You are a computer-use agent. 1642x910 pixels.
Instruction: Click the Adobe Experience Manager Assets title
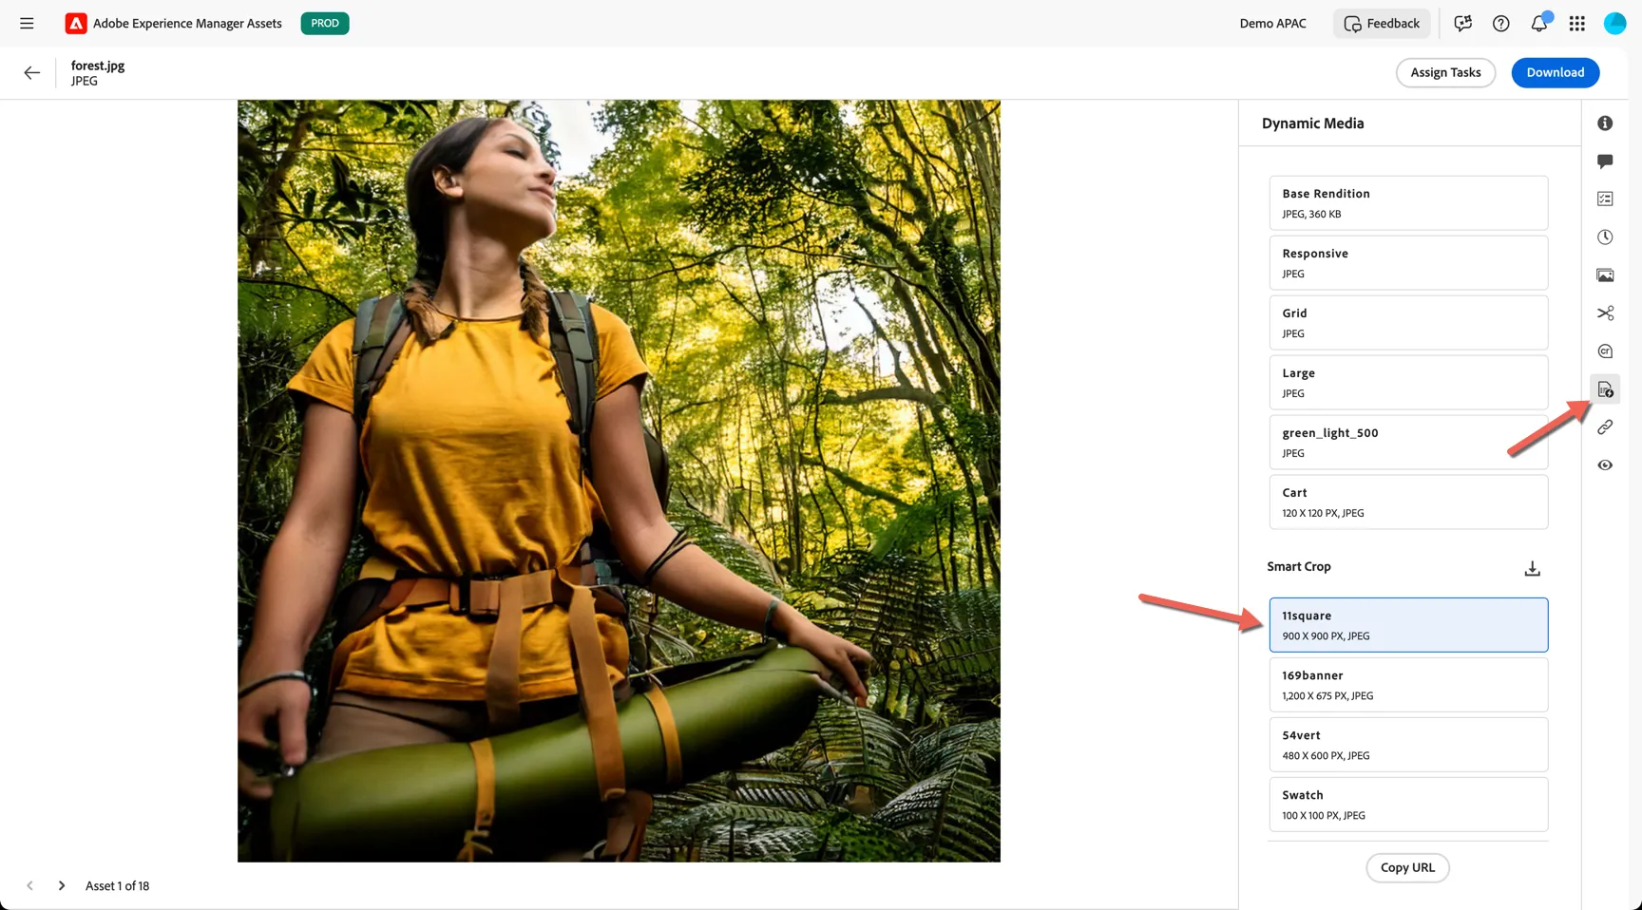[x=187, y=24]
